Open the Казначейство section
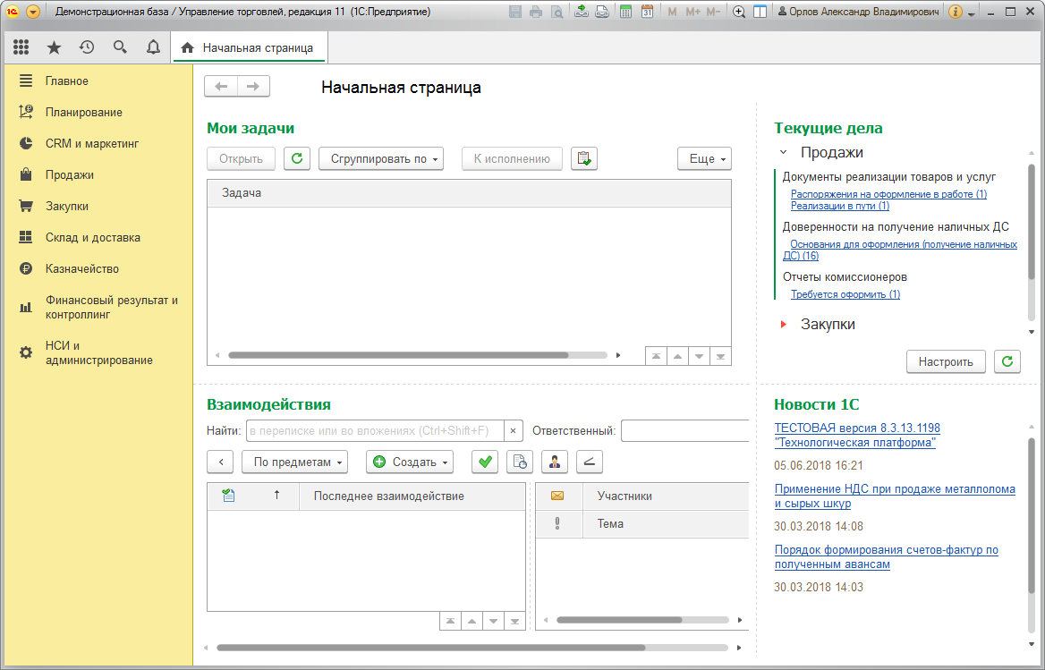The height and width of the screenshot is (670, 1045). pos(98,268)
